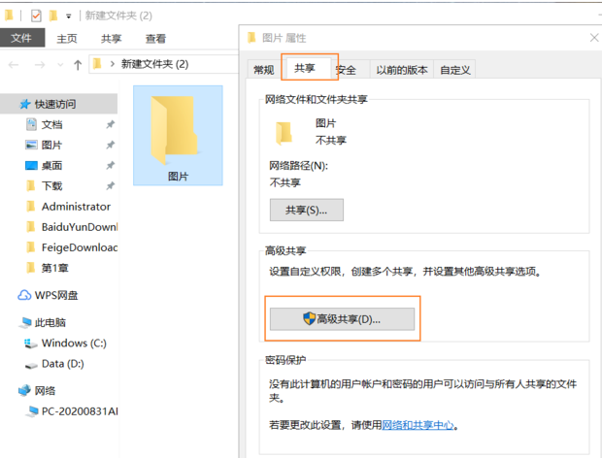The width and height of the screenshot is (602, 458).
Task: Click the new folder icon in title bar
Action: click(x=53, y=16)
